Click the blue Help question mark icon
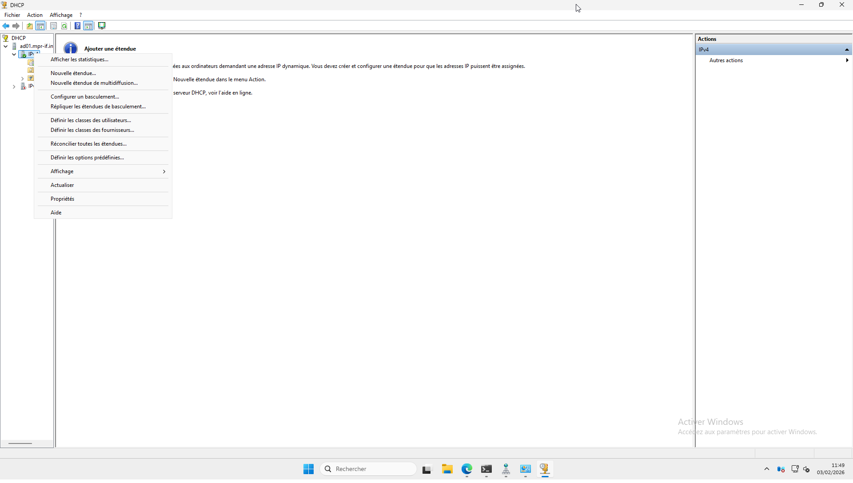Viewport: 853px width, 483px height. (77, 26)
